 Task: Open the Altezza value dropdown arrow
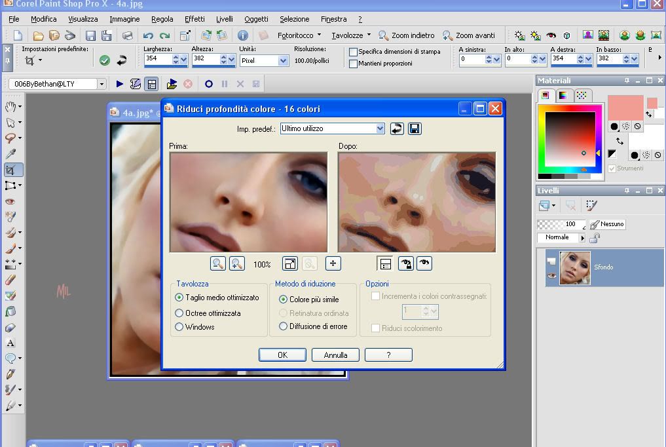click(231, 60)
